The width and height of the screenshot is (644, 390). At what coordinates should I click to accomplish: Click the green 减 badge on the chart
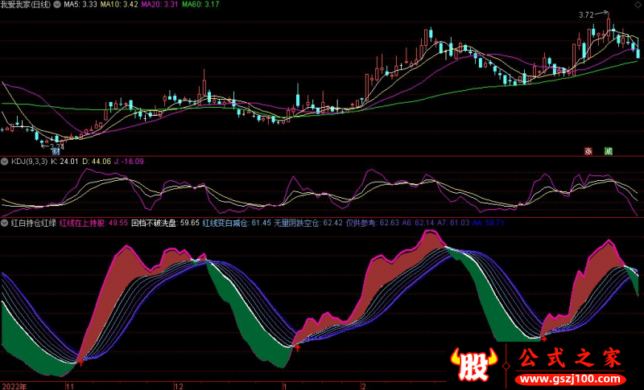[x=608, y=150]
